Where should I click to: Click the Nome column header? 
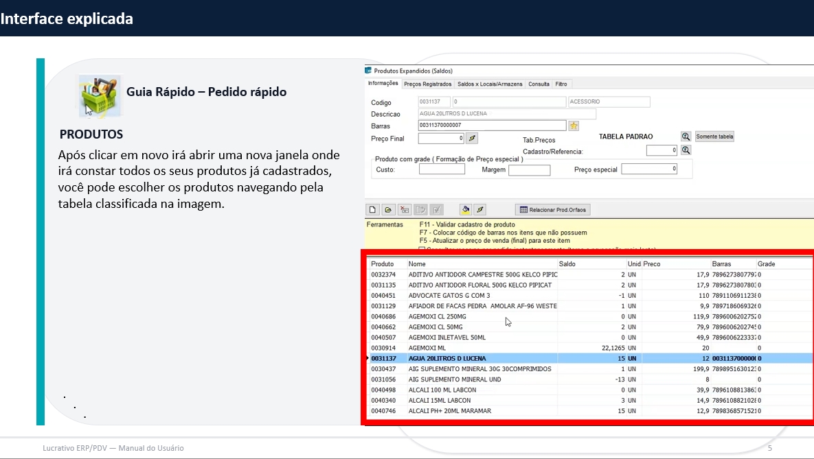tap(481, 264)
